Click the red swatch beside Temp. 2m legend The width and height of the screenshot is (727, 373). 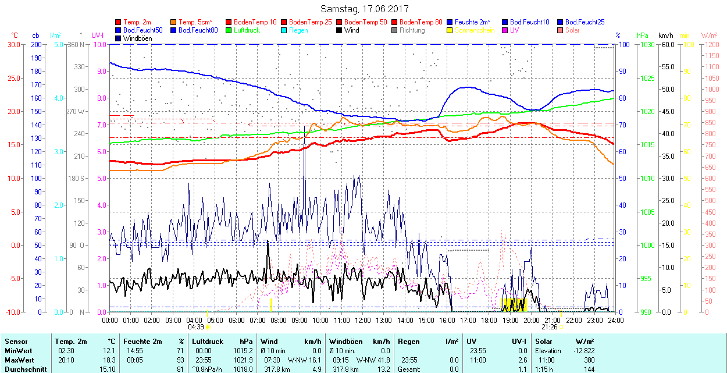coord(119,22)
